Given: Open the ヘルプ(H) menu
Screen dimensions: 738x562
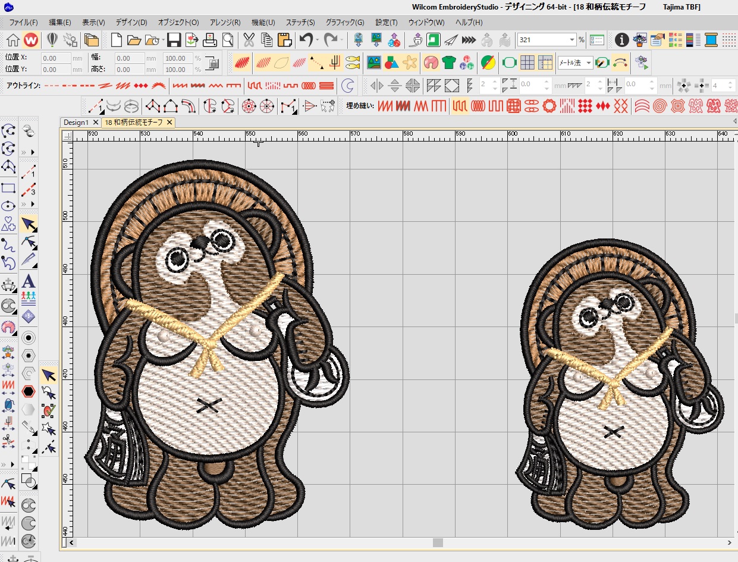Looking at the screenshot, I should pos(469,22).
